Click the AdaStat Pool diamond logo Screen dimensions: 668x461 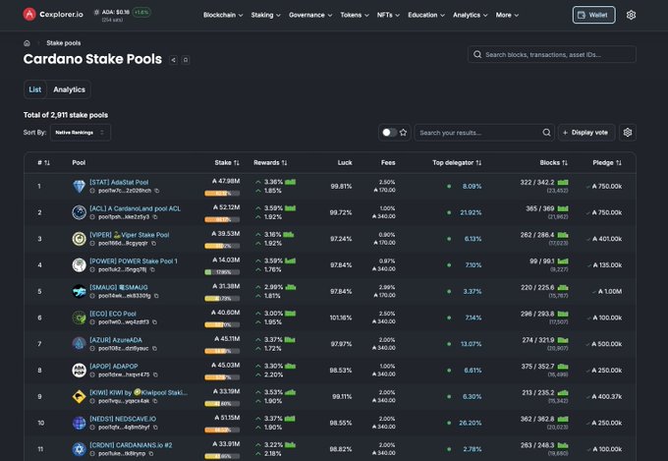point(79,187)
